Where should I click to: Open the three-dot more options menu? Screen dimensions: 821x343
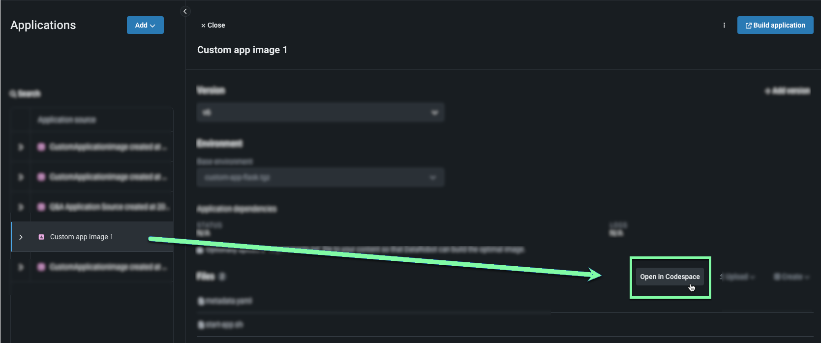[724, 25]
